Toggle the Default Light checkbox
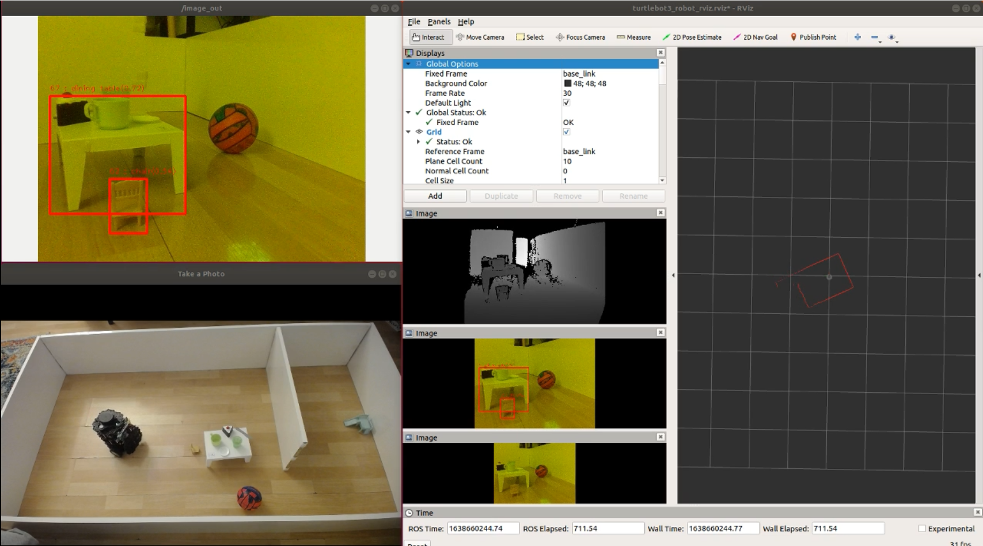This screenshot has height=546, width=983. (567, 103)
